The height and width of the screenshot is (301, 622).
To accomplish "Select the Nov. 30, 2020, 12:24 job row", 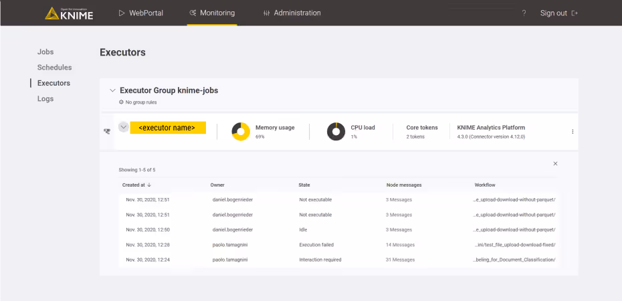I will [338, 260].
